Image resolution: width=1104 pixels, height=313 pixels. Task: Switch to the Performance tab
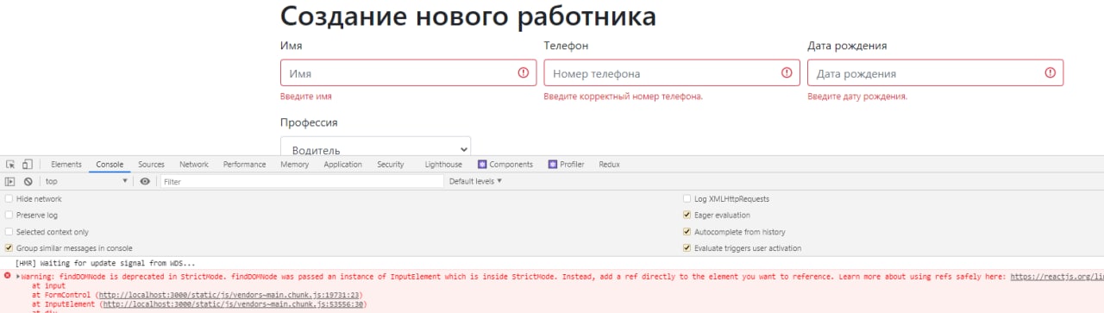244,165
